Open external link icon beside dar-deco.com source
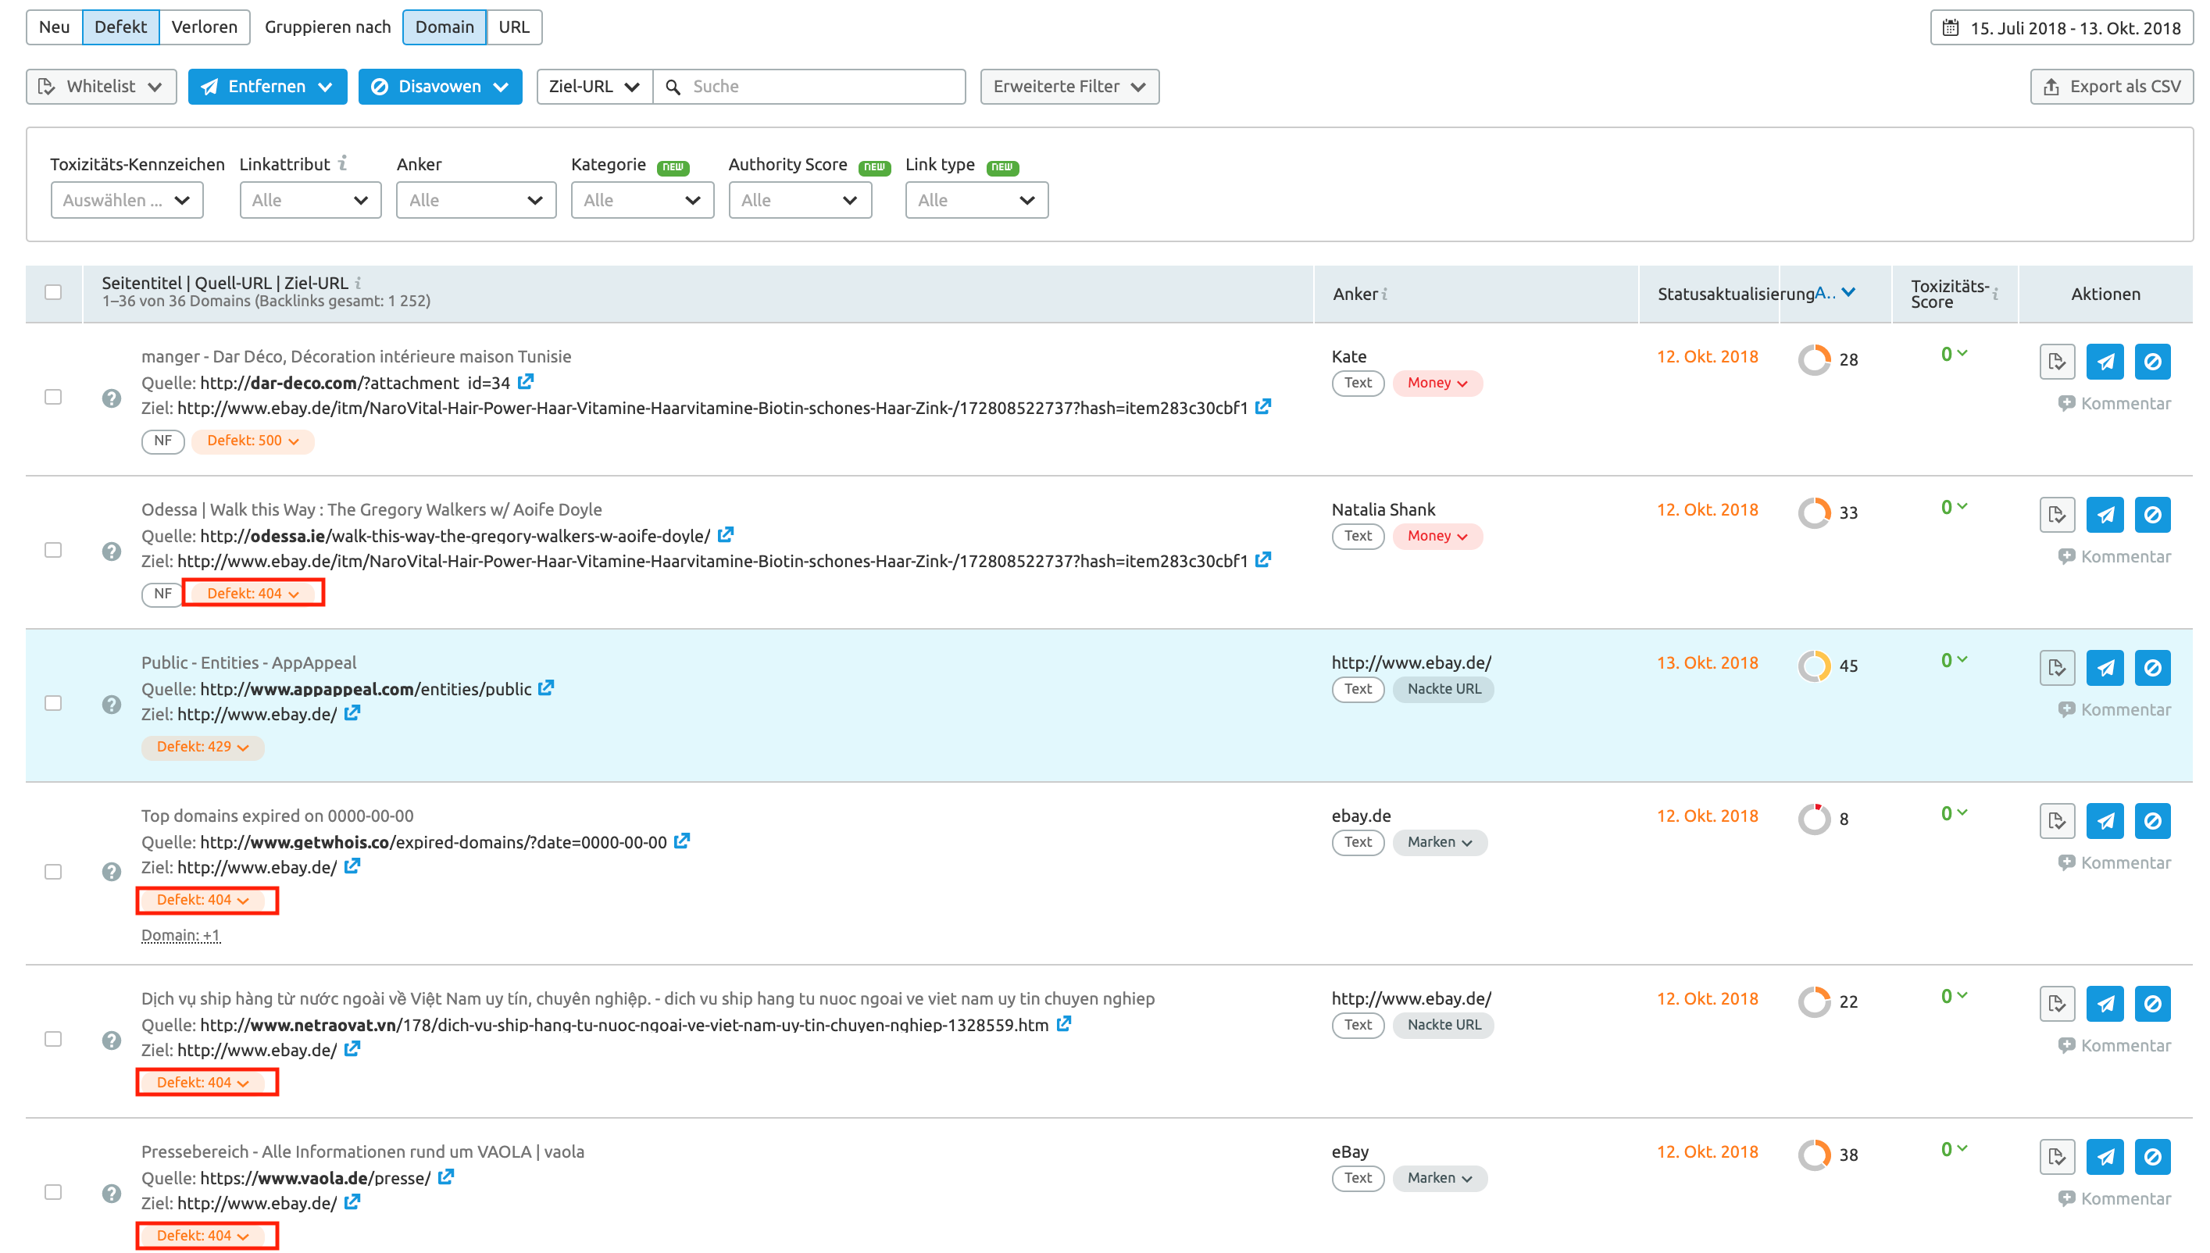The image size is (2210, 1253). point(526,381)
